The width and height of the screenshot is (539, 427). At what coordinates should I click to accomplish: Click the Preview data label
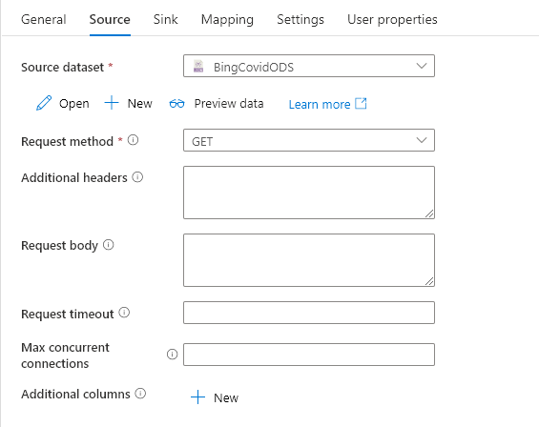[229, 103]
